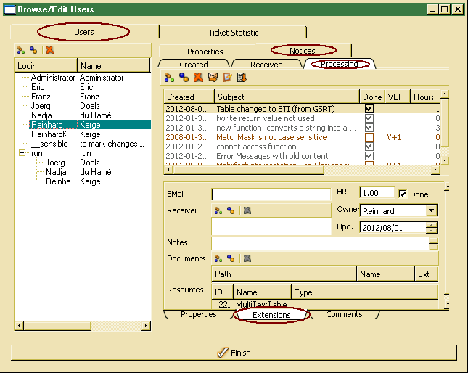Click the gray remove icon in Documents row
The height and width of the screenshot is (373, 468).
coord(247,258)
